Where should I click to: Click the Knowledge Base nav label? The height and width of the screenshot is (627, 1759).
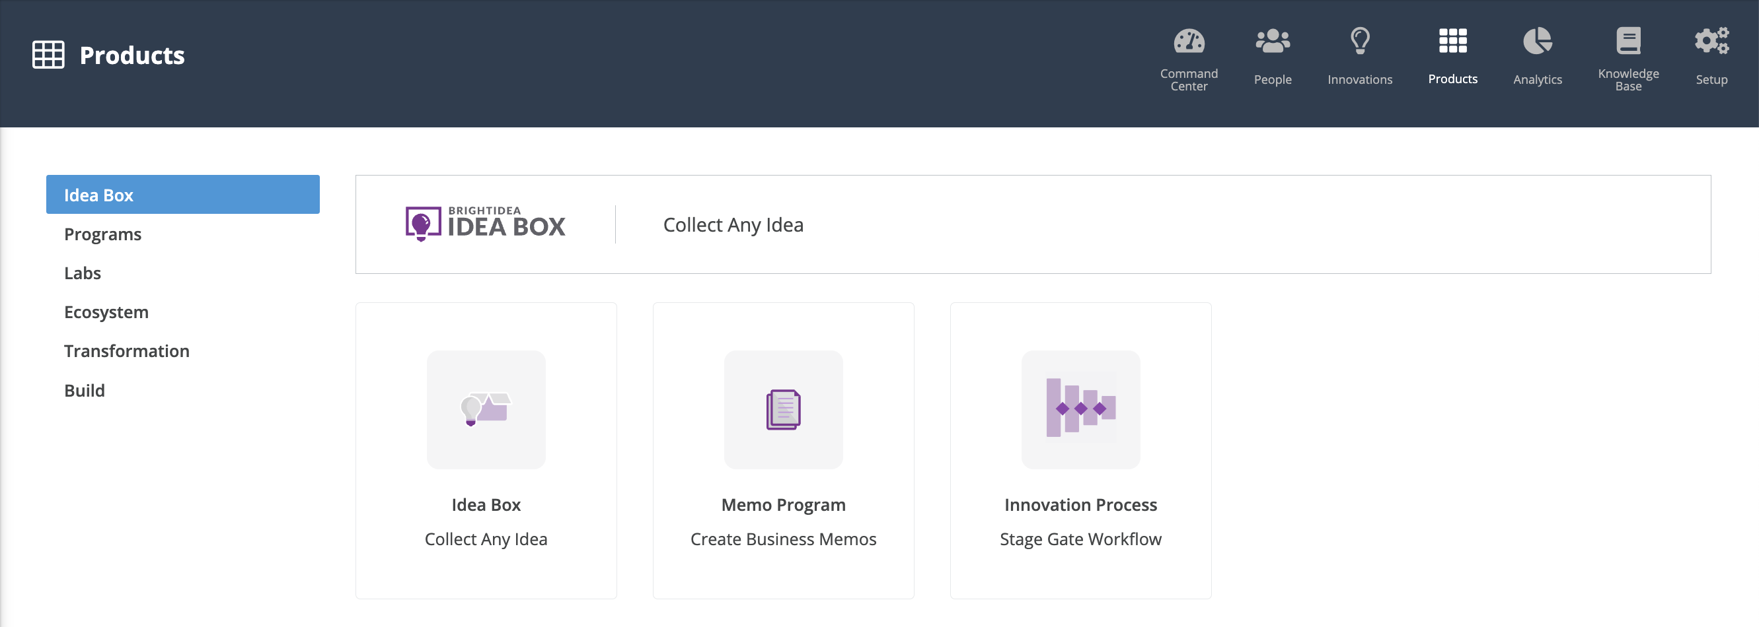click(1628, 80)
